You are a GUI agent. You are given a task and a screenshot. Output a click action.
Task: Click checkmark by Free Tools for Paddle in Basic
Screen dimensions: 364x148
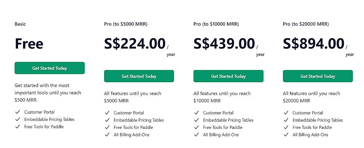click(17, 127)
